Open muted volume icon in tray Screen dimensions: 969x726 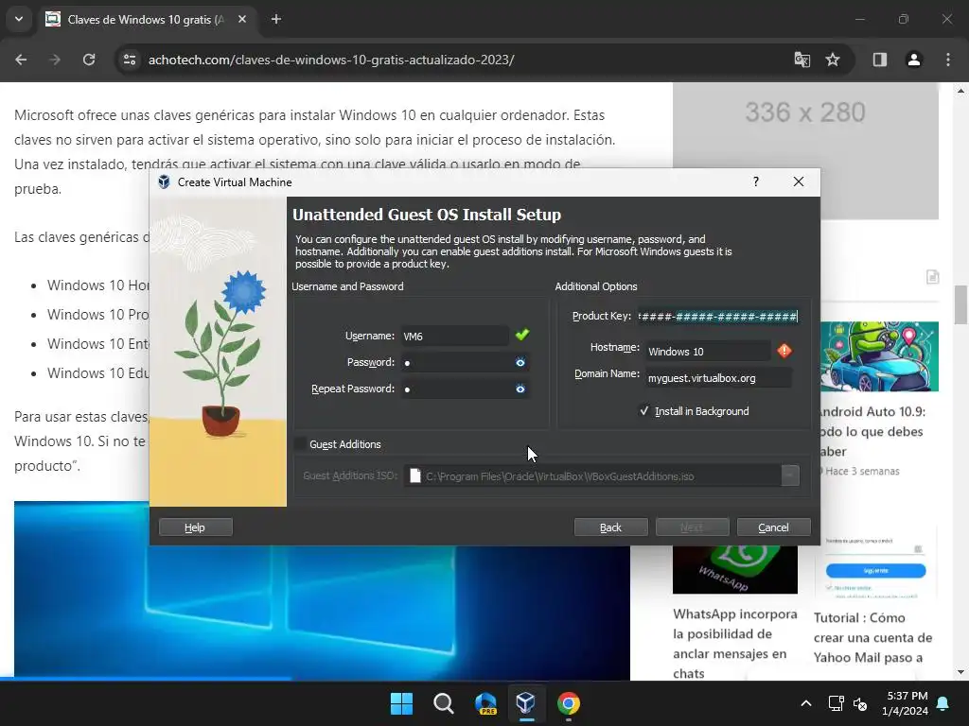pyautogui.click(x=860, y=703)
